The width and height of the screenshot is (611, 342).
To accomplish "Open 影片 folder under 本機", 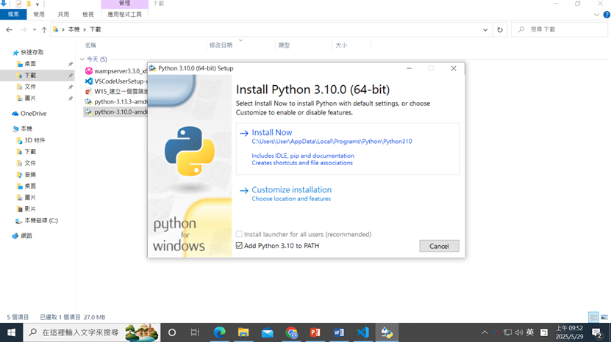I will [30, 209].
